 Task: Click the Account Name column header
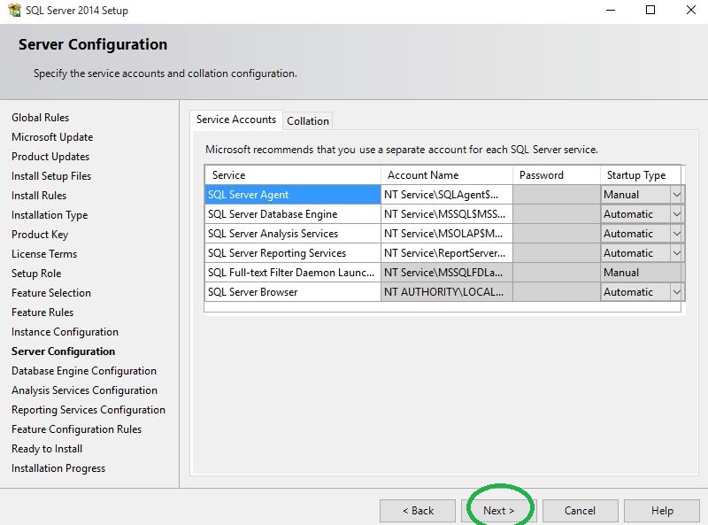(x=447, y=175)
